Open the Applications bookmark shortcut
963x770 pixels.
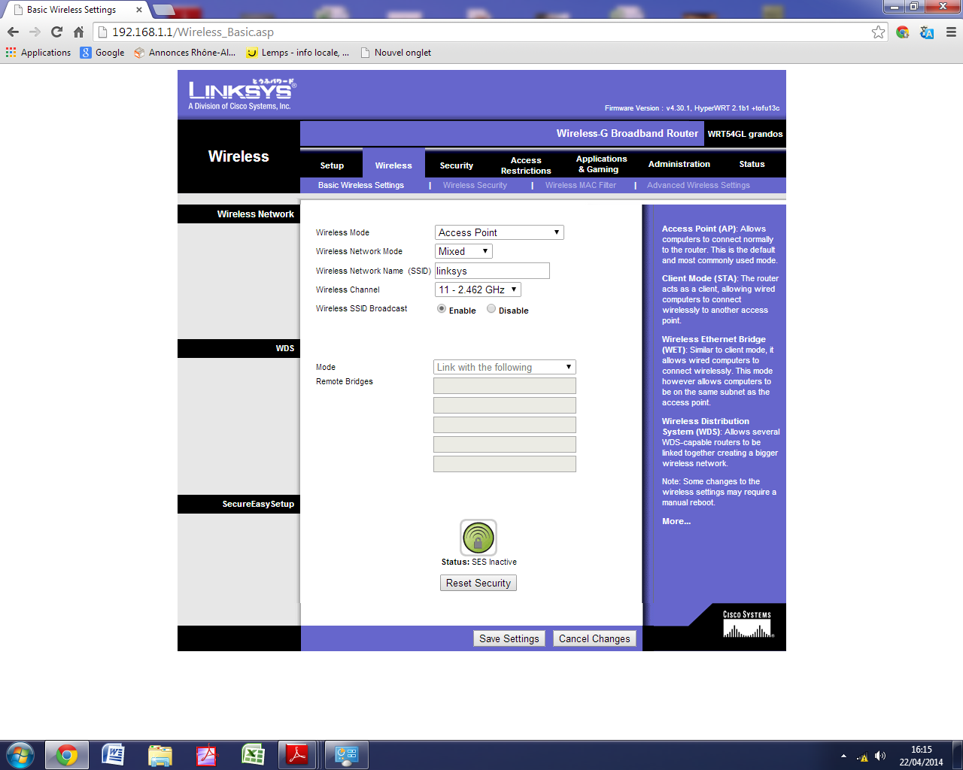pos(38,53)
